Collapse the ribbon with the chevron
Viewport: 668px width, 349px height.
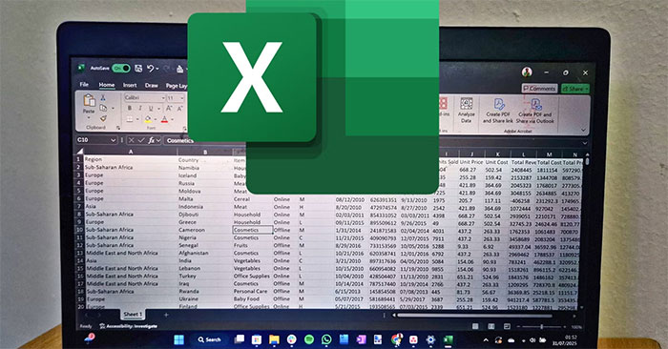point(583,131)
